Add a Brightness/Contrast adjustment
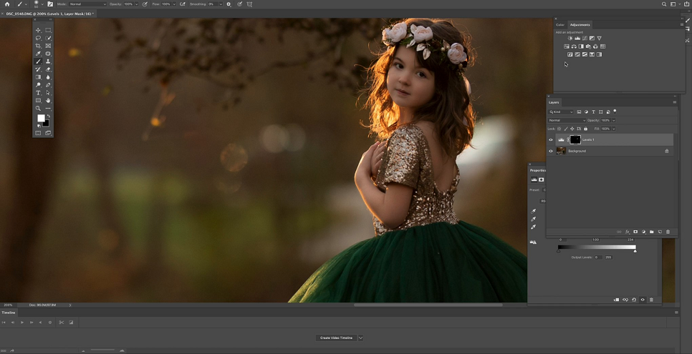Viewport: 692px width, 354px height. pos(570,39)
